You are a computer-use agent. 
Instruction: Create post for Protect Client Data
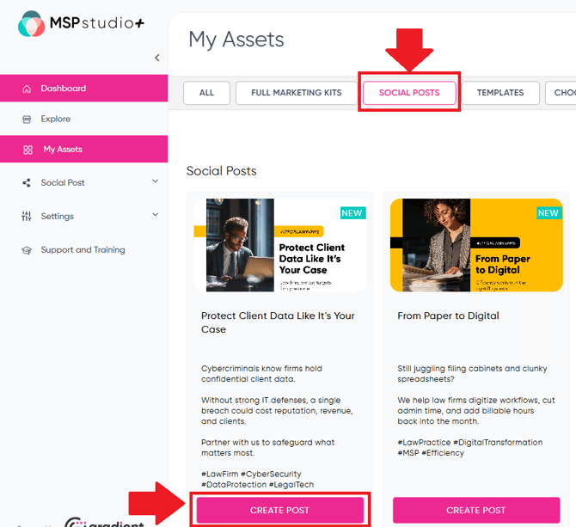(279, 510)
